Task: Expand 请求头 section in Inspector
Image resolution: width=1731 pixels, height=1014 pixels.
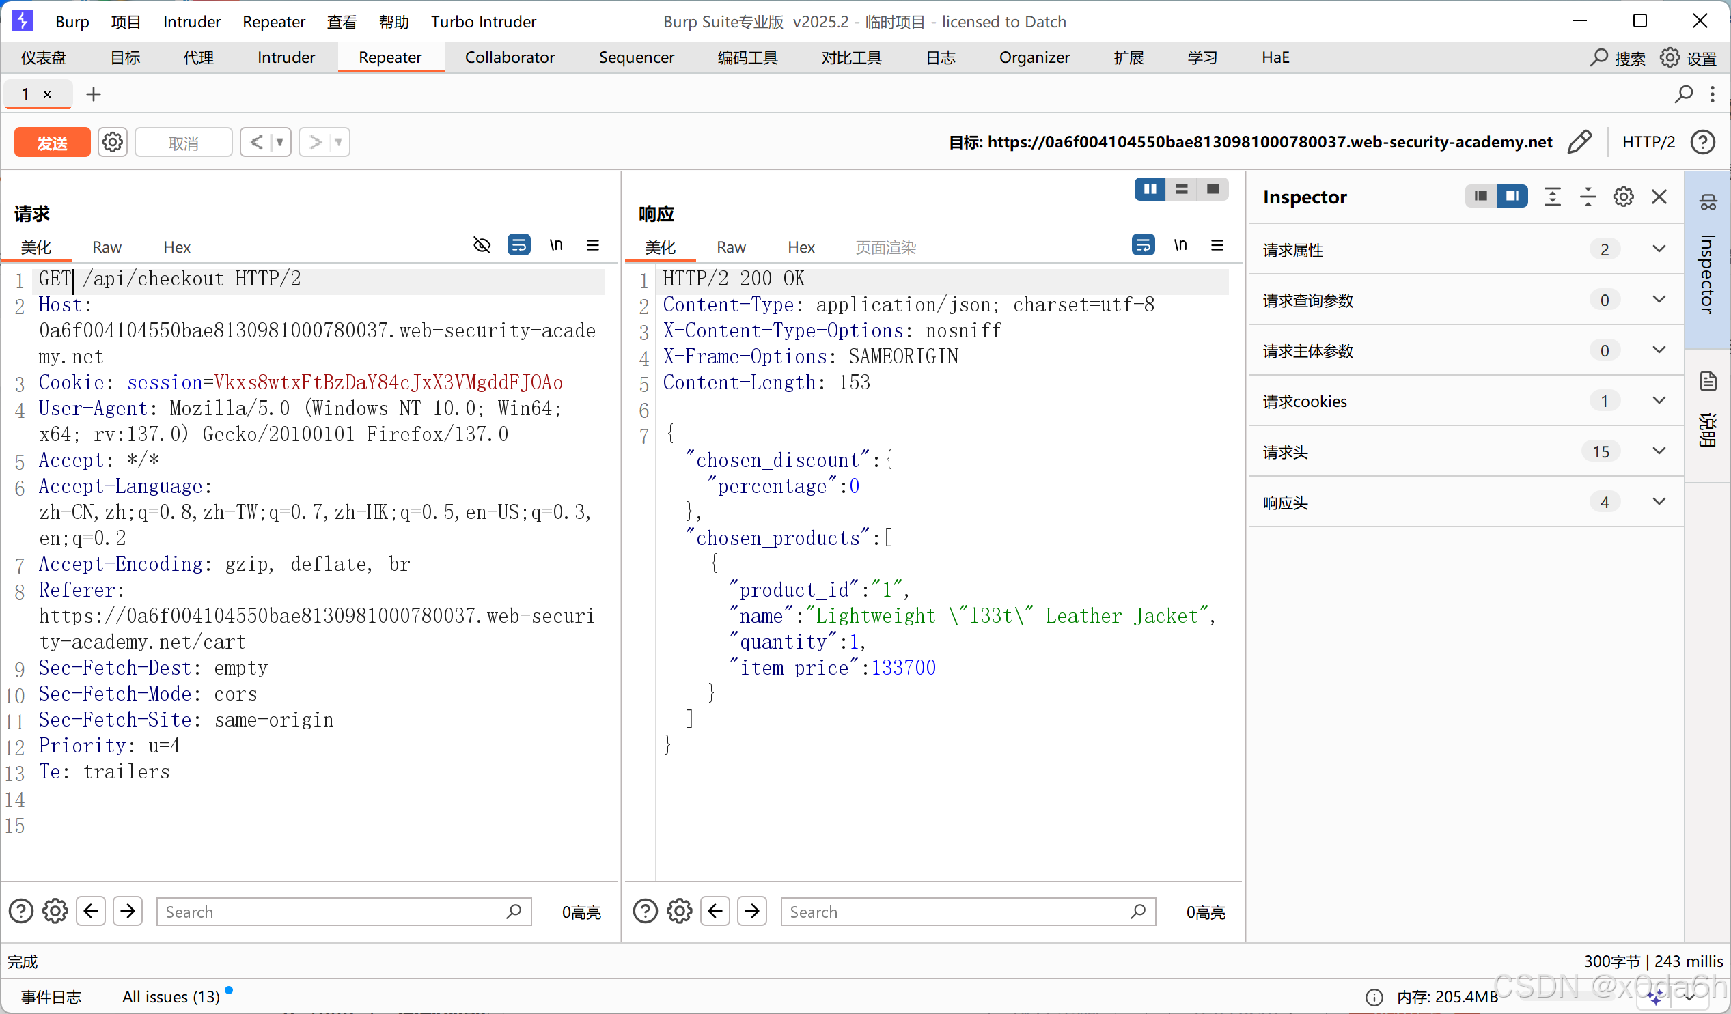Action: 1658,451
